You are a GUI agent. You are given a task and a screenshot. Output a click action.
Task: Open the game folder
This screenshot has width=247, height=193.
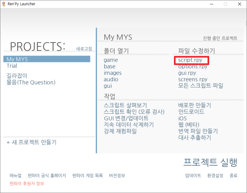point(111,60)
